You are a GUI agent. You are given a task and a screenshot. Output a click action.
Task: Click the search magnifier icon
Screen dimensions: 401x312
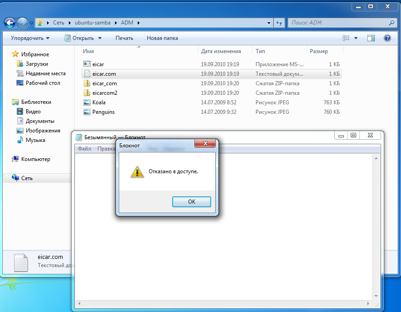(391, 23)
